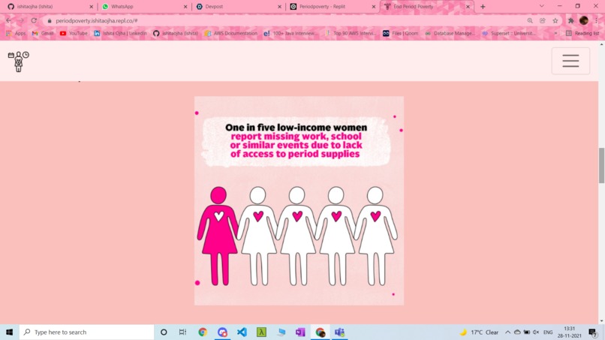Switch to the ishitaojha GitHub tab
Viewport: 605px width, 340px height.
pos(49,7)
